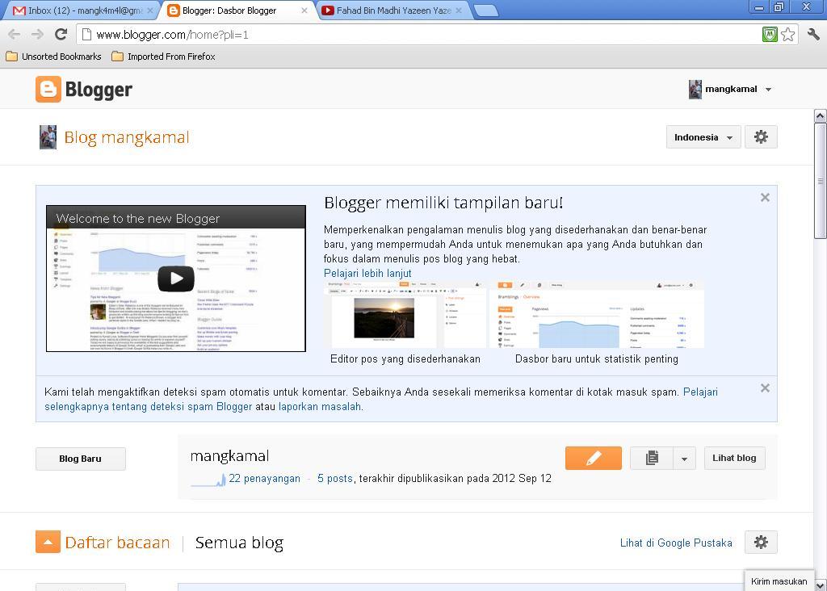Dismiss the spam detection notice

(765, 388)
